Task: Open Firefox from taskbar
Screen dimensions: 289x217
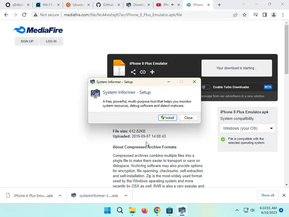Action: 145,210
